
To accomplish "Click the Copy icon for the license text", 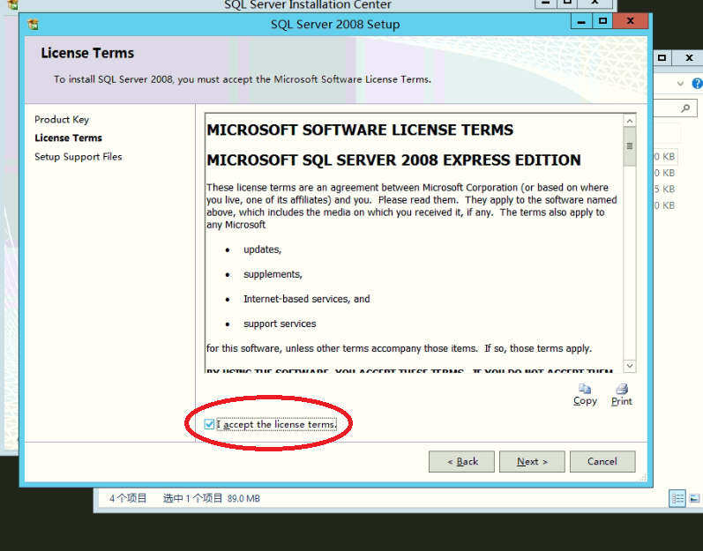I will 585,388.
